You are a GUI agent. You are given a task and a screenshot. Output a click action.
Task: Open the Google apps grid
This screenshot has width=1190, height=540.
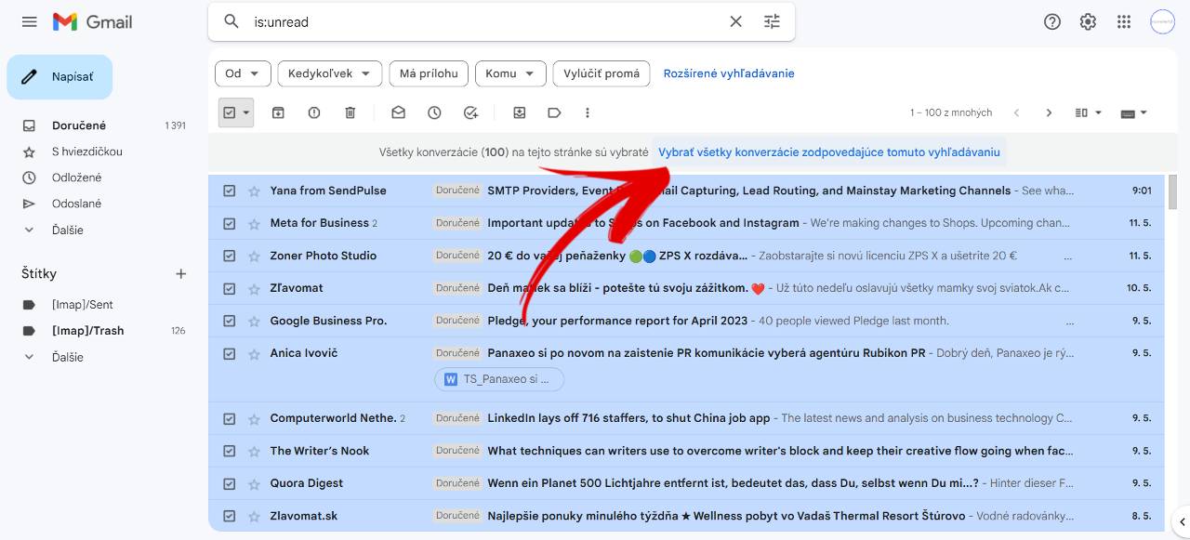1124,21
